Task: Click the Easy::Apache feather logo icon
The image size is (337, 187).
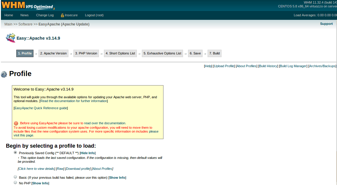Action: [11, 38]
